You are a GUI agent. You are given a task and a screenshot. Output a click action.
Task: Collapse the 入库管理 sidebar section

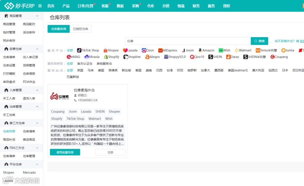pos(37,90)
